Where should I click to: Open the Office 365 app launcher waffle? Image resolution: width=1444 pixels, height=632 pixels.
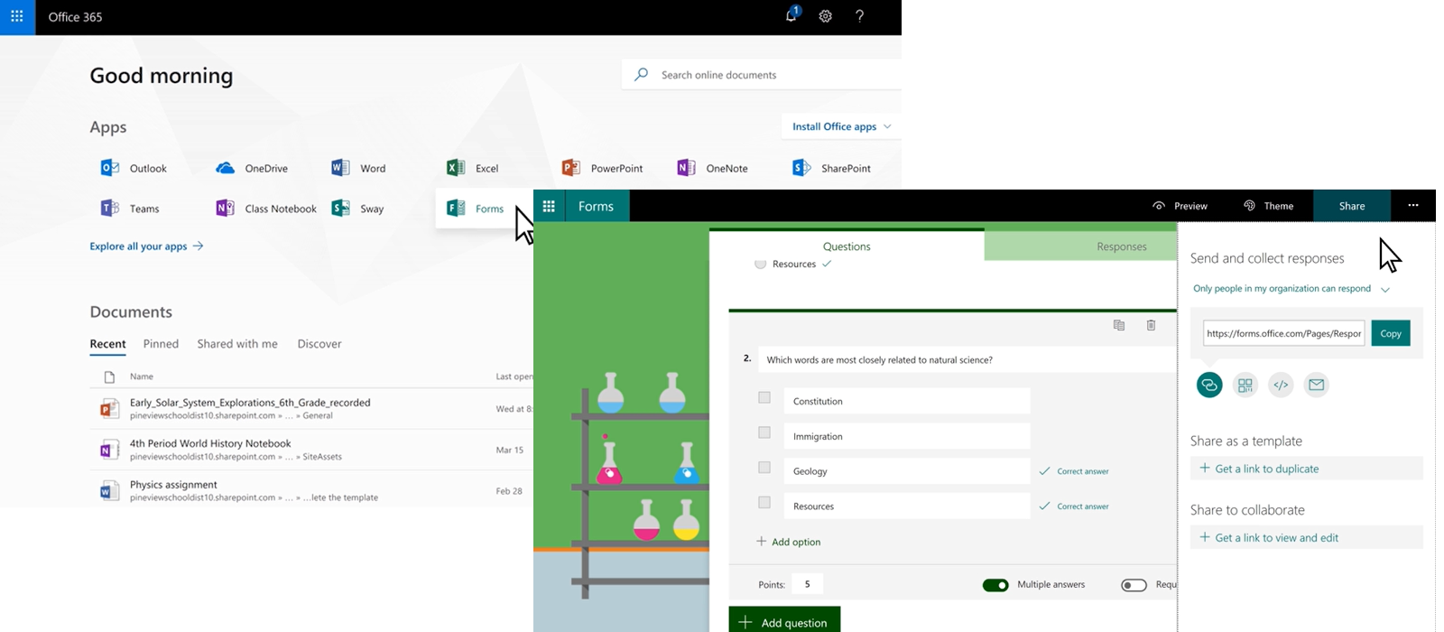(17, 17)
